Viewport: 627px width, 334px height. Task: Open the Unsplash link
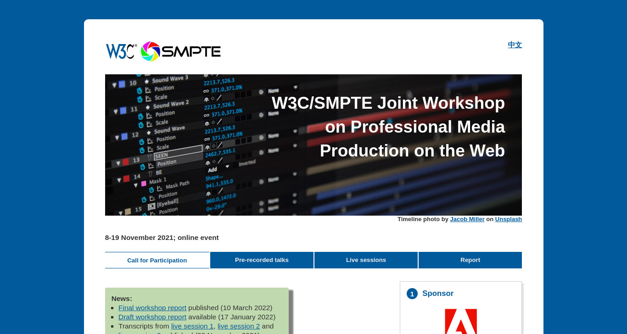pyautogui.click(x=509, y=219)
